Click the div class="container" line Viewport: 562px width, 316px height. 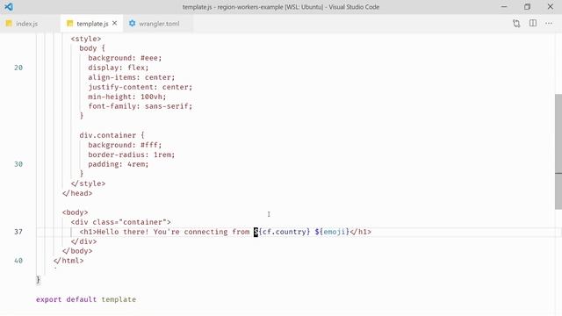[x=121, y=222]
